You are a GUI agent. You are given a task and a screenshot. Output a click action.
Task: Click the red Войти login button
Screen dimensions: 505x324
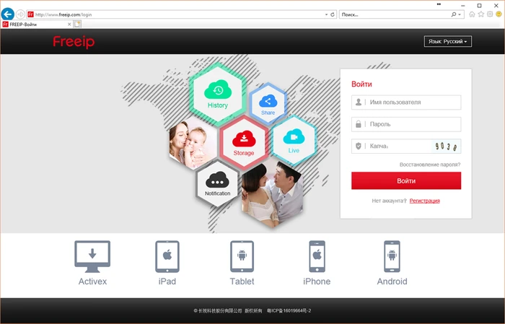point(406,180)
